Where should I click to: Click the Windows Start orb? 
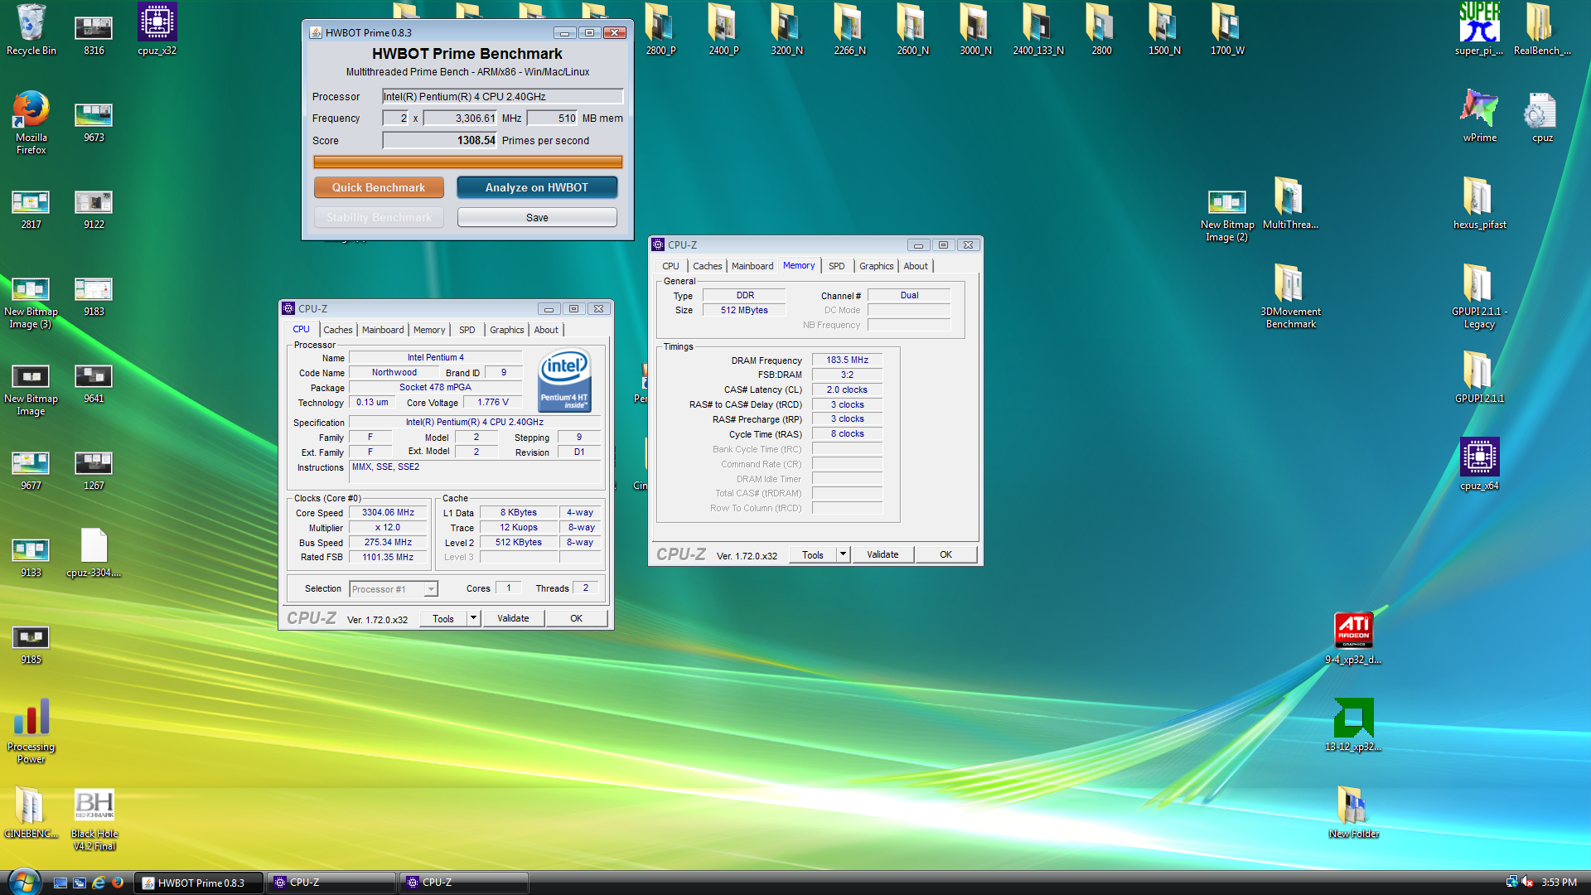coord(23,882)
